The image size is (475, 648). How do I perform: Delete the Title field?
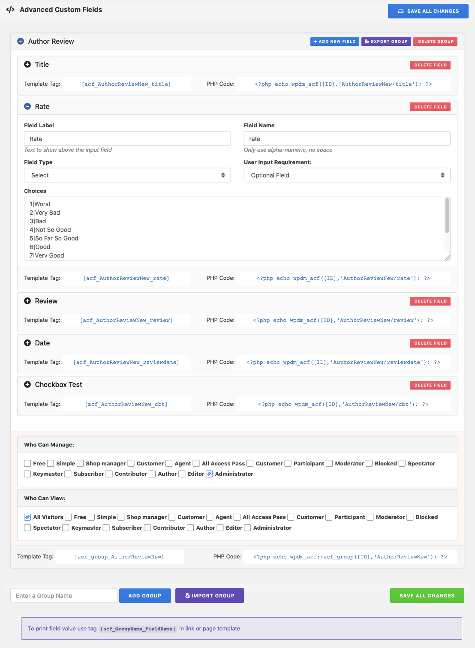pyautogui.click(x=430, y=65)
